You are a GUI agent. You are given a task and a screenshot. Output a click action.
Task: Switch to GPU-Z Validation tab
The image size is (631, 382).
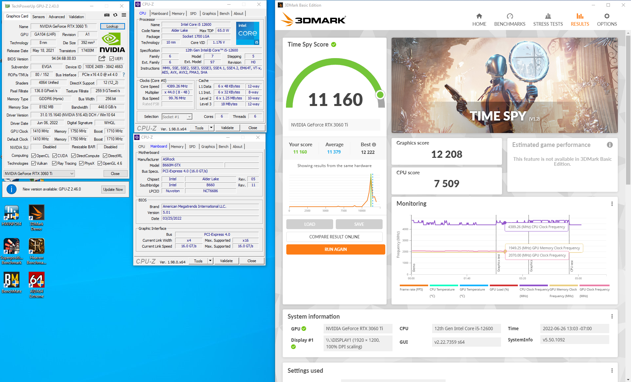pyautogui.click(x=76, y=17)
